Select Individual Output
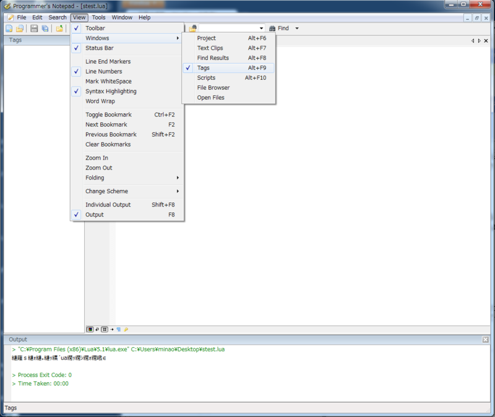Screen dimensions: 495x417 click(x=127, y=205)
